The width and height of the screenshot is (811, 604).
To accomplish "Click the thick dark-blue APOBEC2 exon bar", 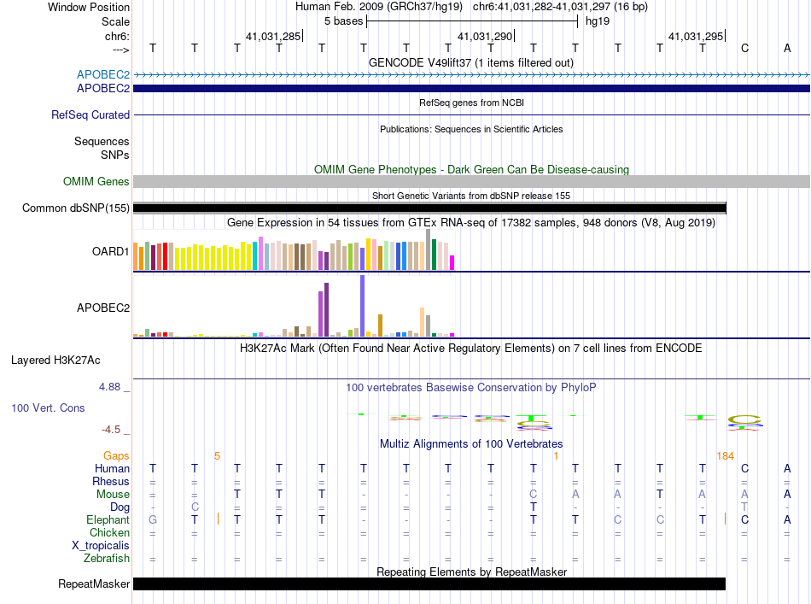I will (x=471, y=89).
